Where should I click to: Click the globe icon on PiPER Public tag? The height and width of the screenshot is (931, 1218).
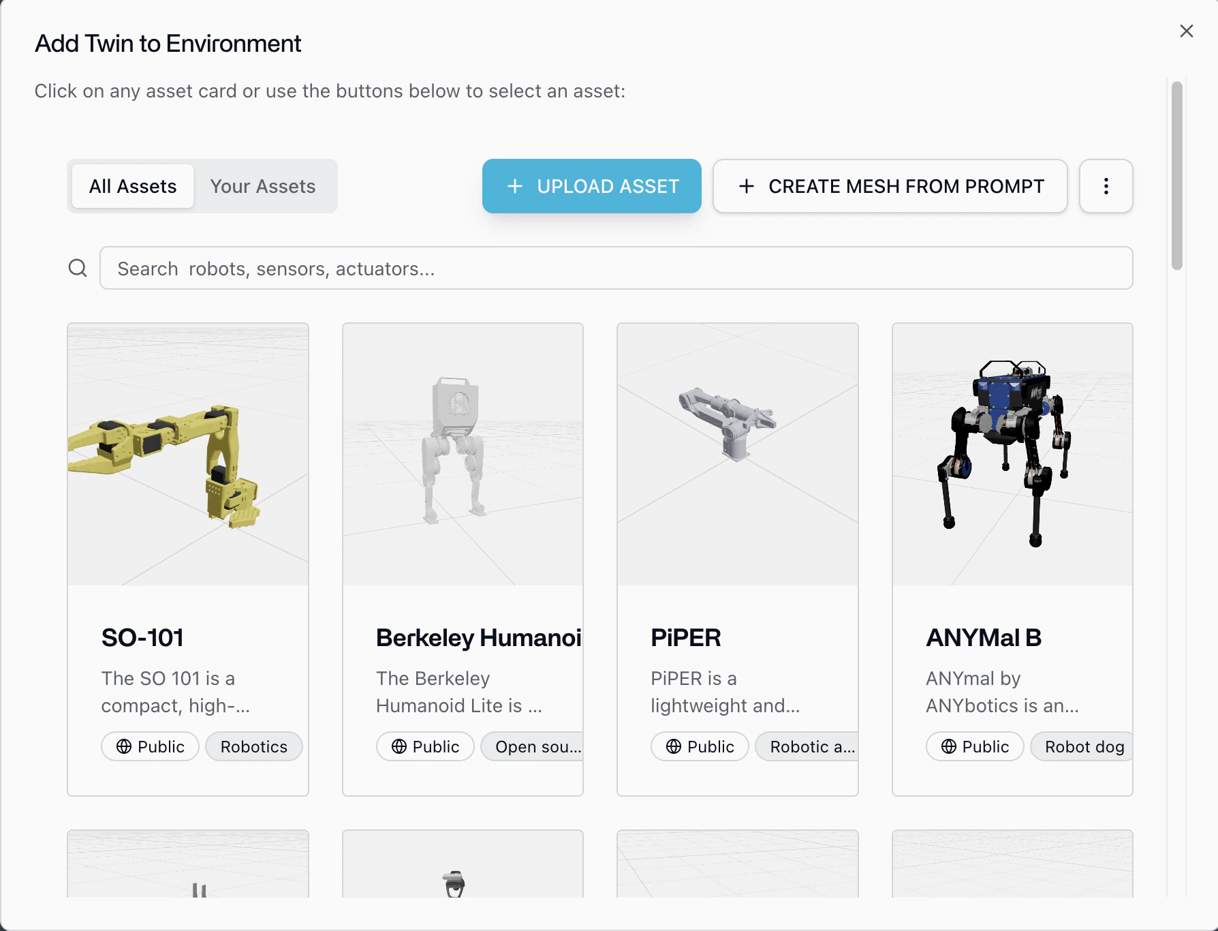point(674,746)
